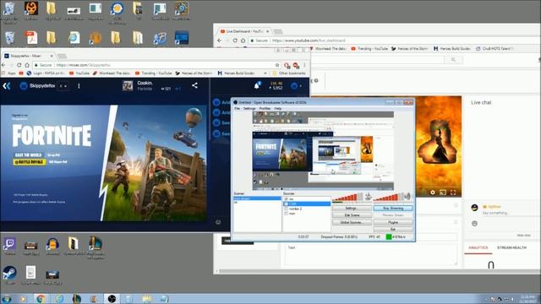Open three-dot options menu beside Skippydefox
This screenshot has height=304, width=541.
point(79,86)
